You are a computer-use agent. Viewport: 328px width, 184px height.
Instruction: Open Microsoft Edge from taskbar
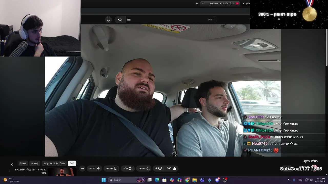(157, 180)
